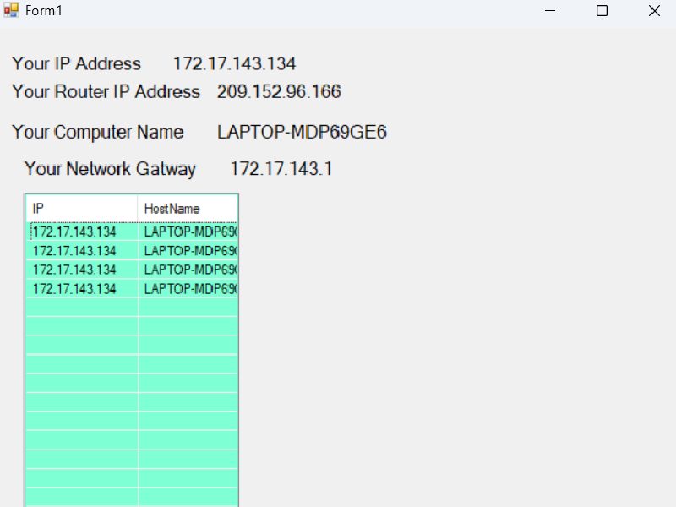Close the Form1 window
This screenshot has width=676, height=507.
point(654,11)
